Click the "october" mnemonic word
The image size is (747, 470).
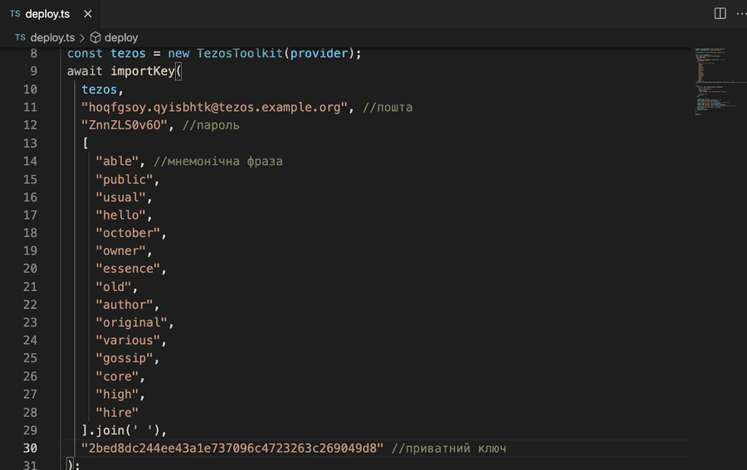pos(128,233)
